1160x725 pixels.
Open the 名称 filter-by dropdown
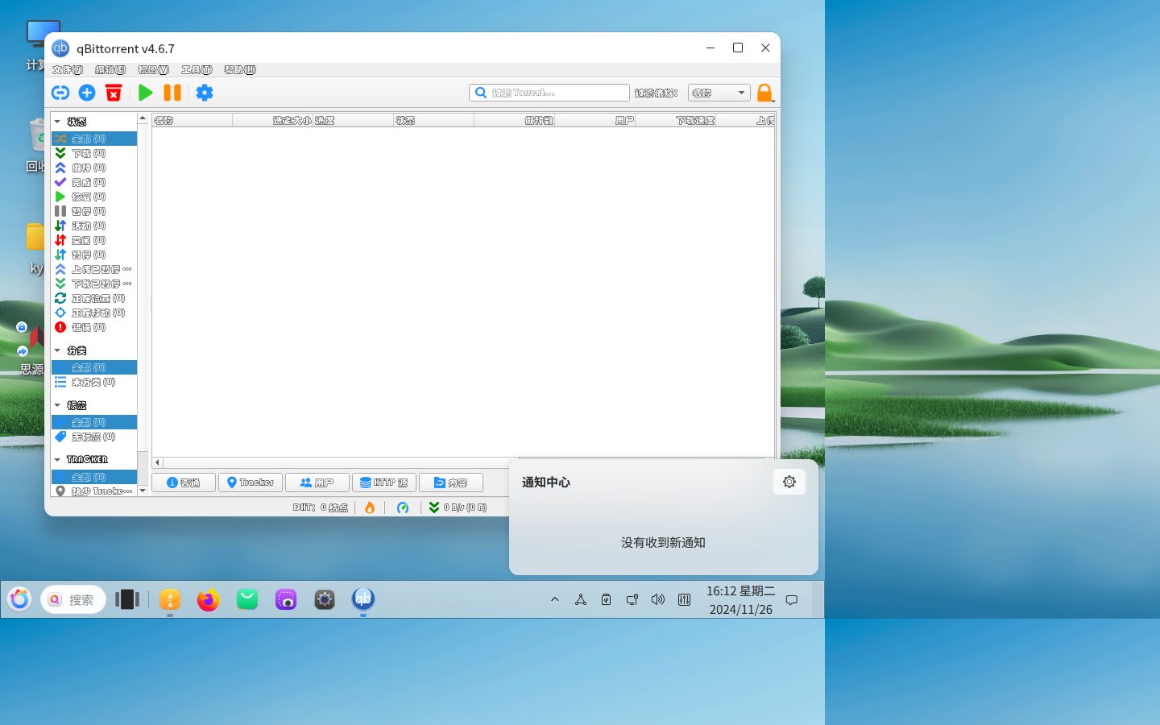(x=719, y=93)
